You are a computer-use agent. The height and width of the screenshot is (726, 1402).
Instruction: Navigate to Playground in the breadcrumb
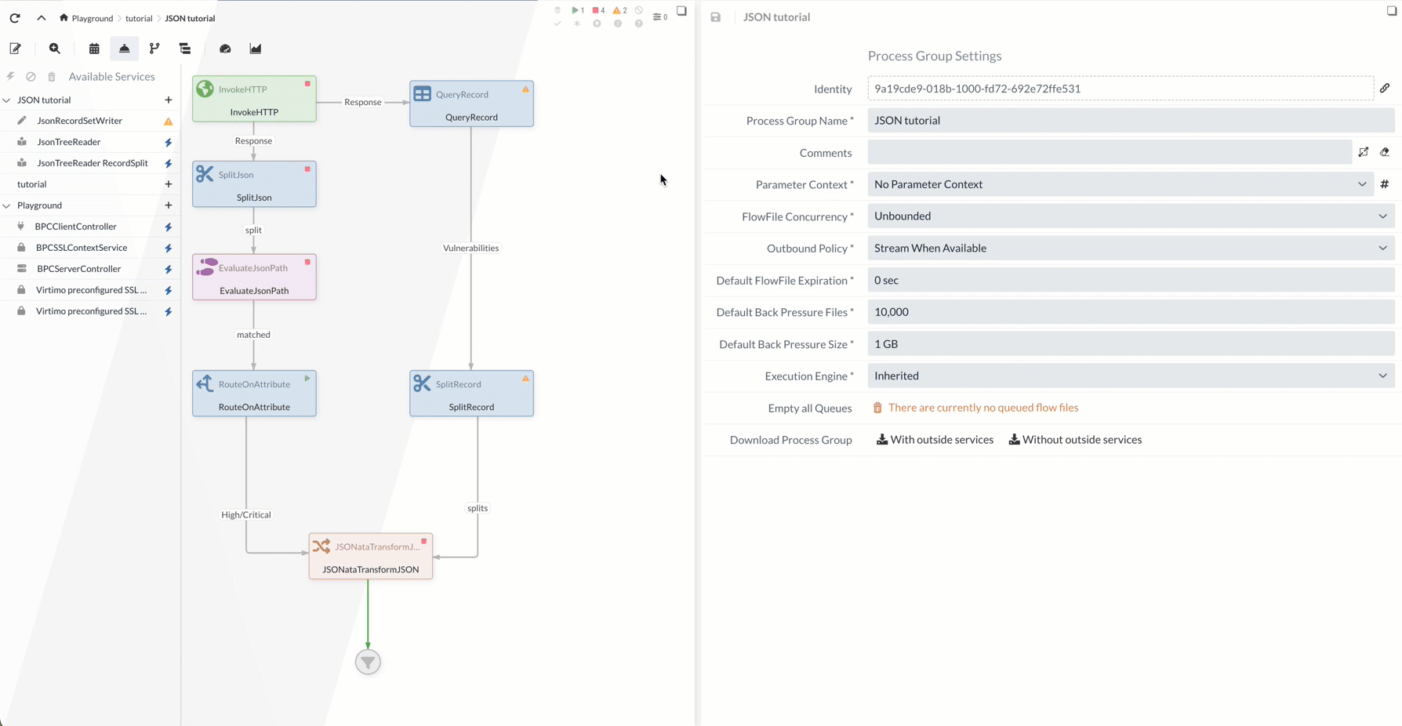coord(92,18)
